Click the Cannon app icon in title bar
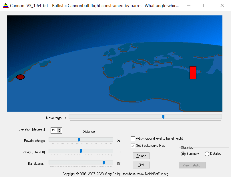Screen dimensions: 231x177 5,5
